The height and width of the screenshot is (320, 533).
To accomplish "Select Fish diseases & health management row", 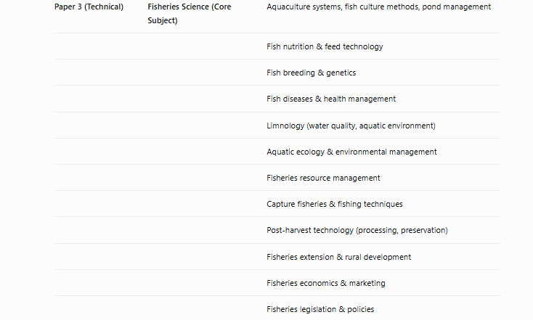I will pos(277,99).
